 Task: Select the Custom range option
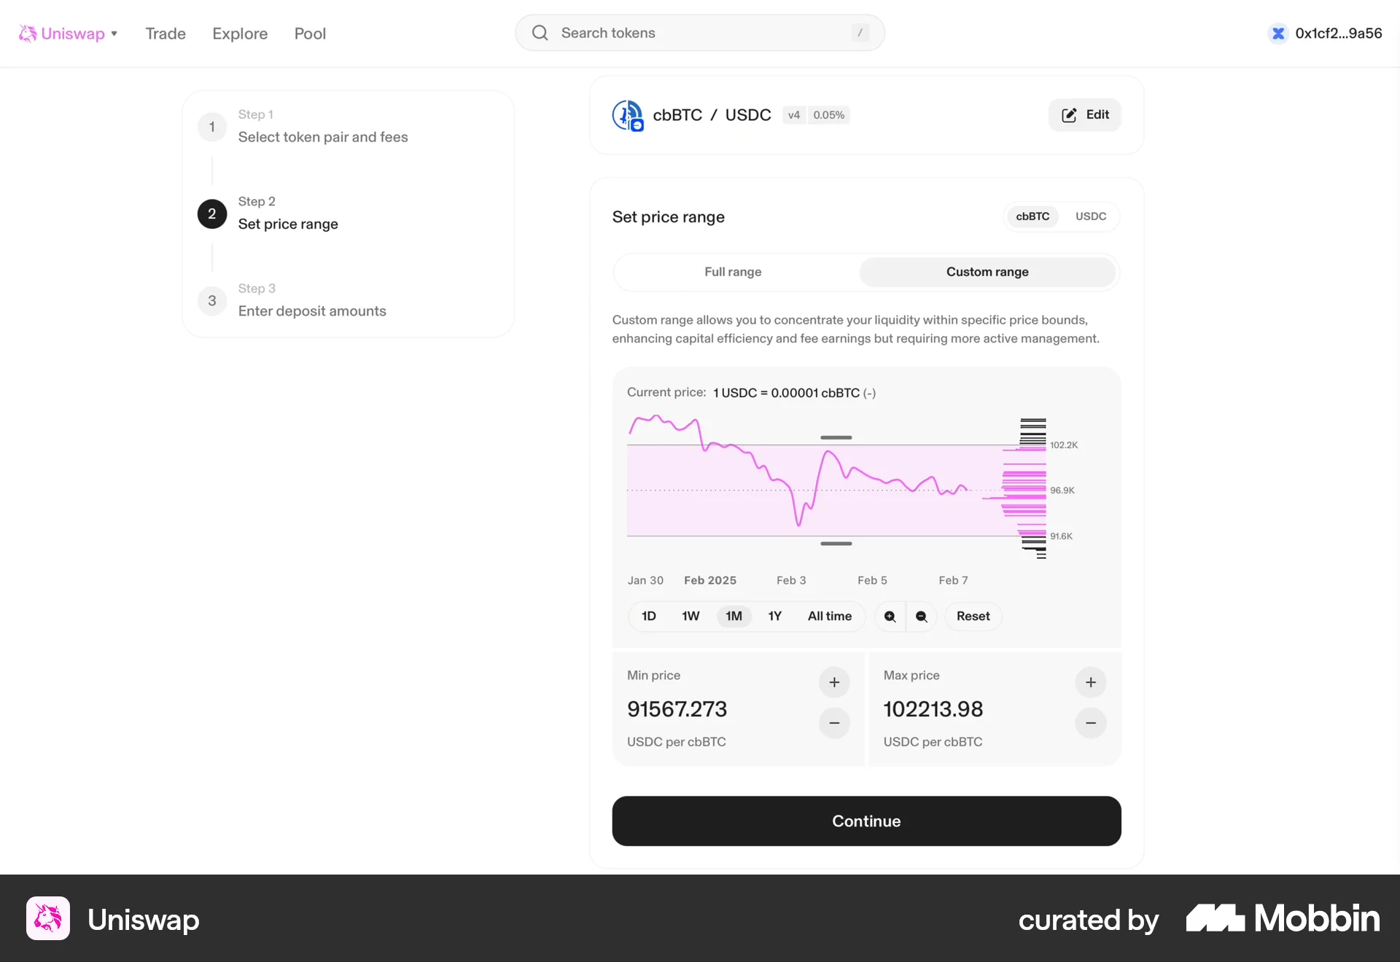click(x=987, y=272)
